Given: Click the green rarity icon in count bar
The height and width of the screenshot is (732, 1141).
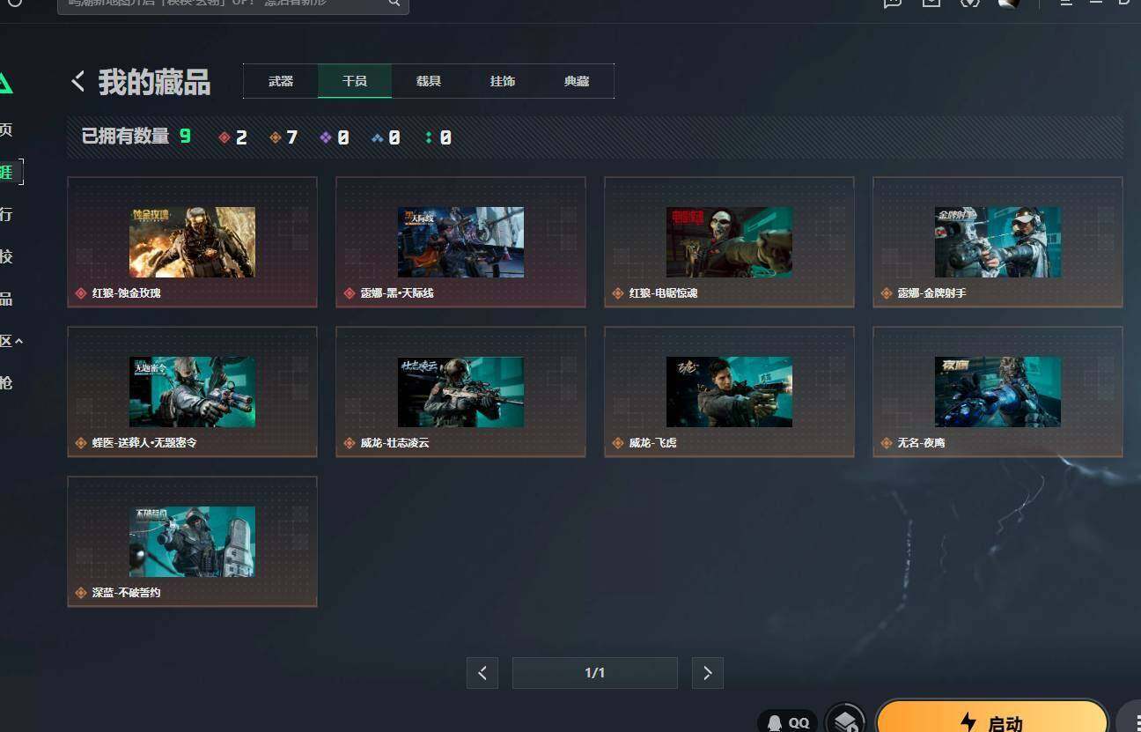Looking at the screenshot, I should (429, 137).
